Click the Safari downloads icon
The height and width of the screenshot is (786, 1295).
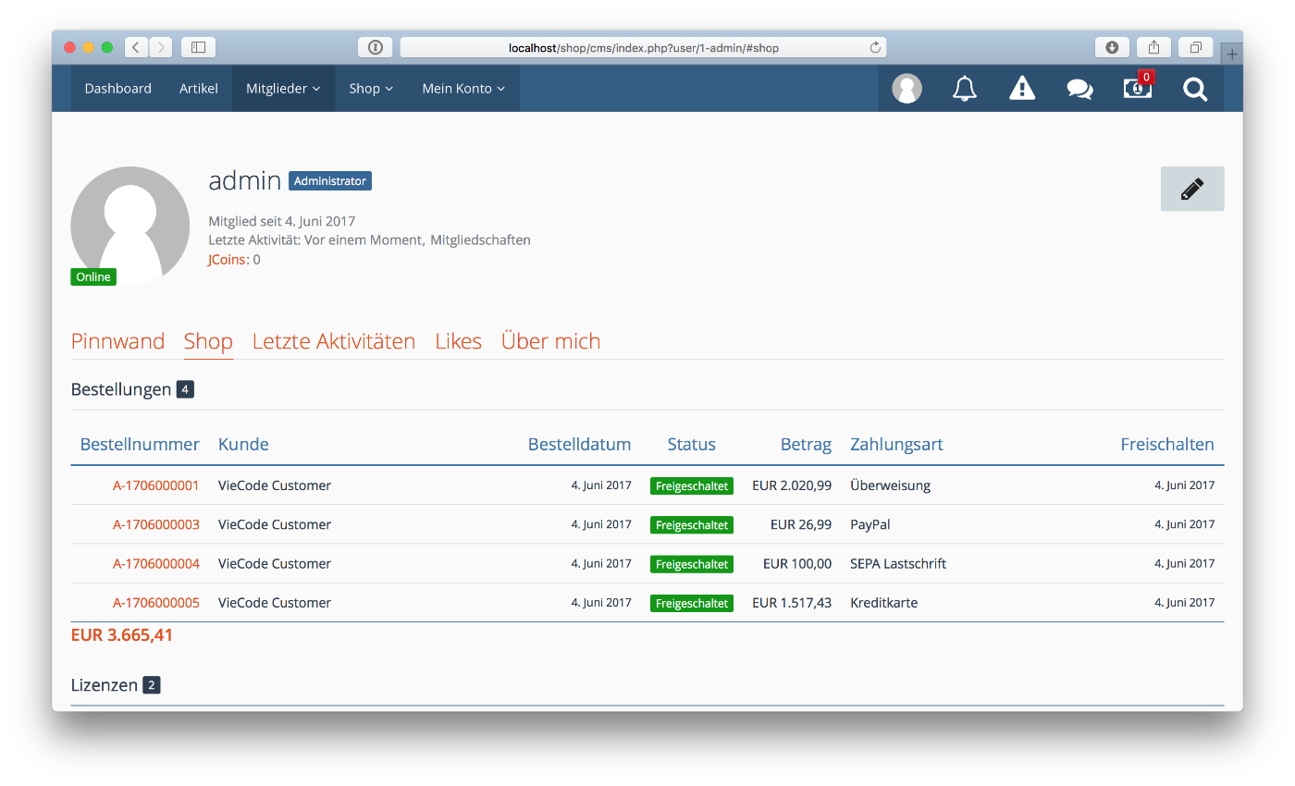pos(1112,47)
